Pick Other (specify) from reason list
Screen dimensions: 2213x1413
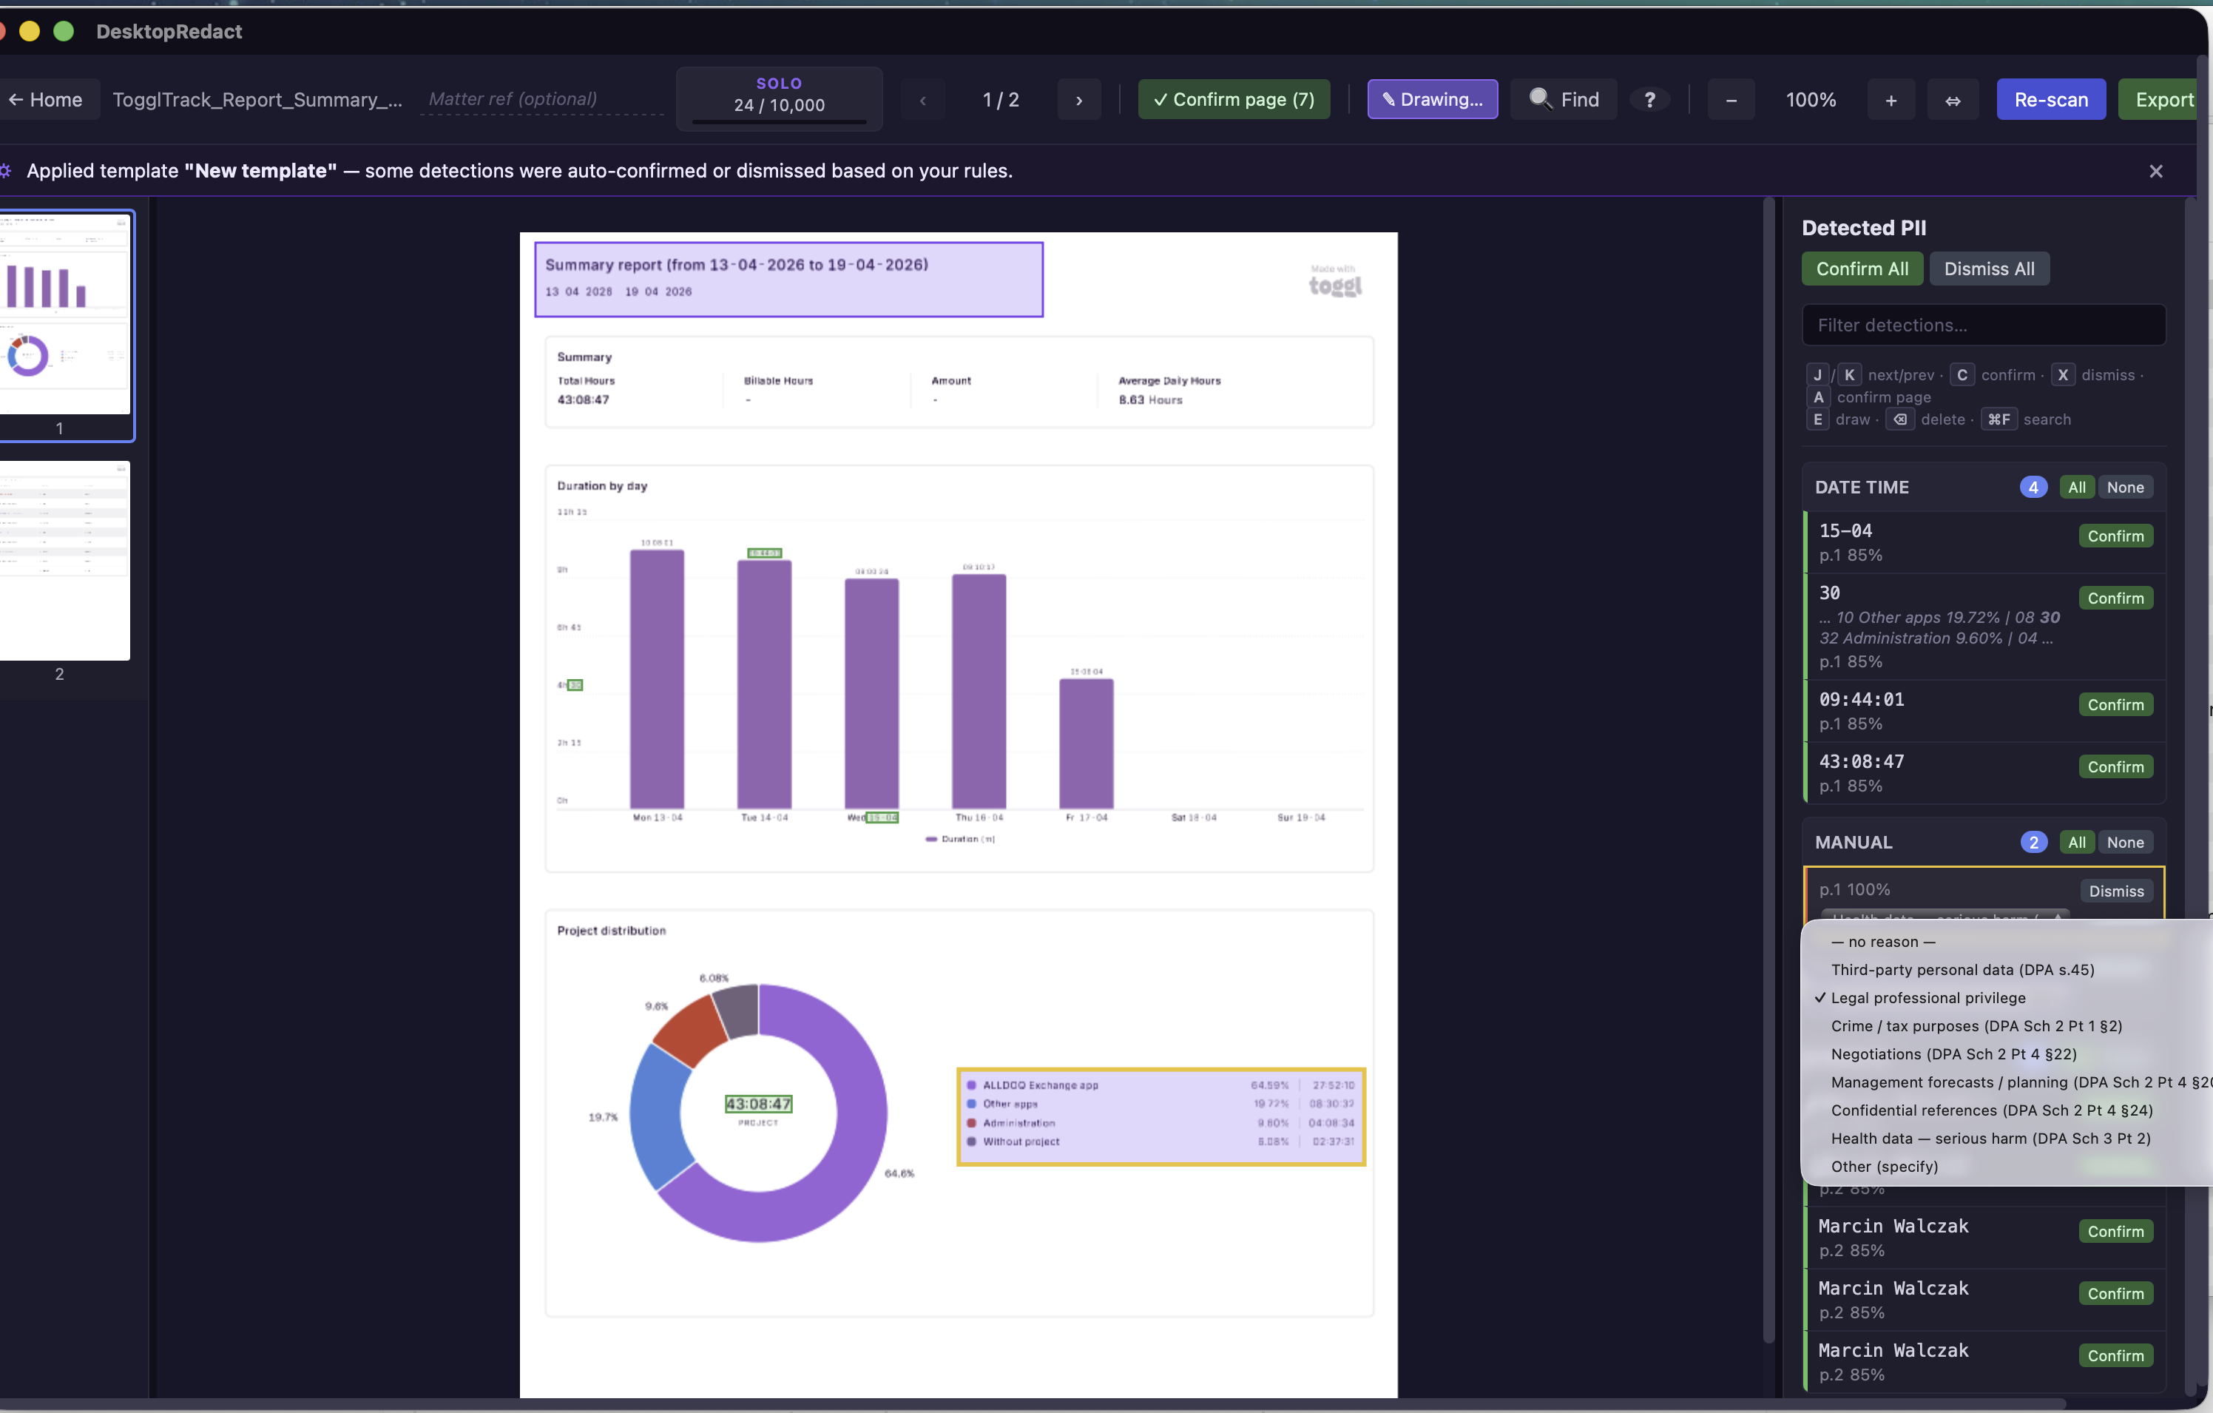point(1884,1166)
